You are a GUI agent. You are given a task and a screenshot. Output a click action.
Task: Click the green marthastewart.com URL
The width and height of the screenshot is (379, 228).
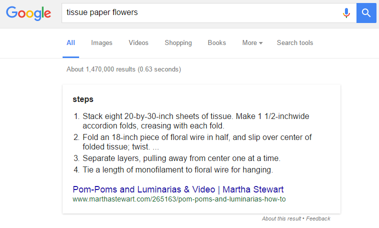tap(179, 199)
